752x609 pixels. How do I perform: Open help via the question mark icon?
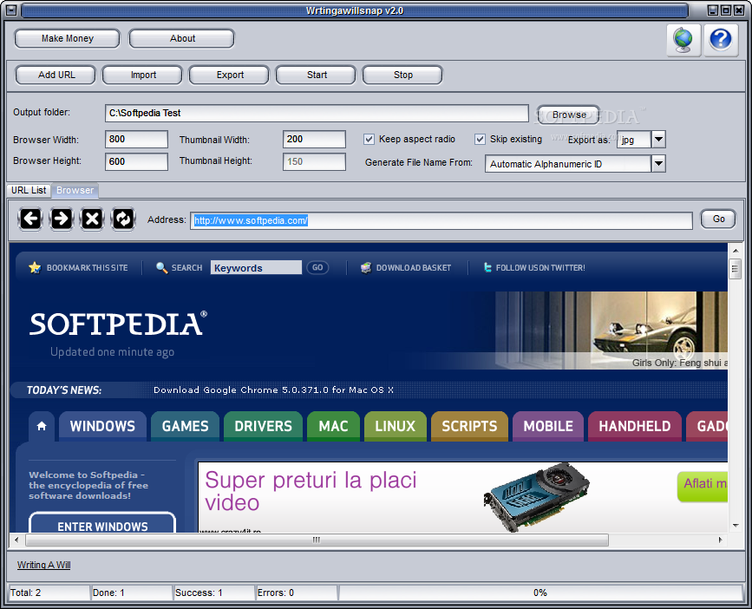click(x=721, y=40)
